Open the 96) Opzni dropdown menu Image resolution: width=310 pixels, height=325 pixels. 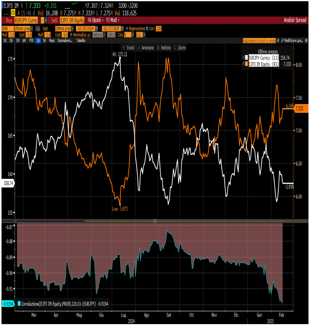pyautogui.click(x=96, y=20)
